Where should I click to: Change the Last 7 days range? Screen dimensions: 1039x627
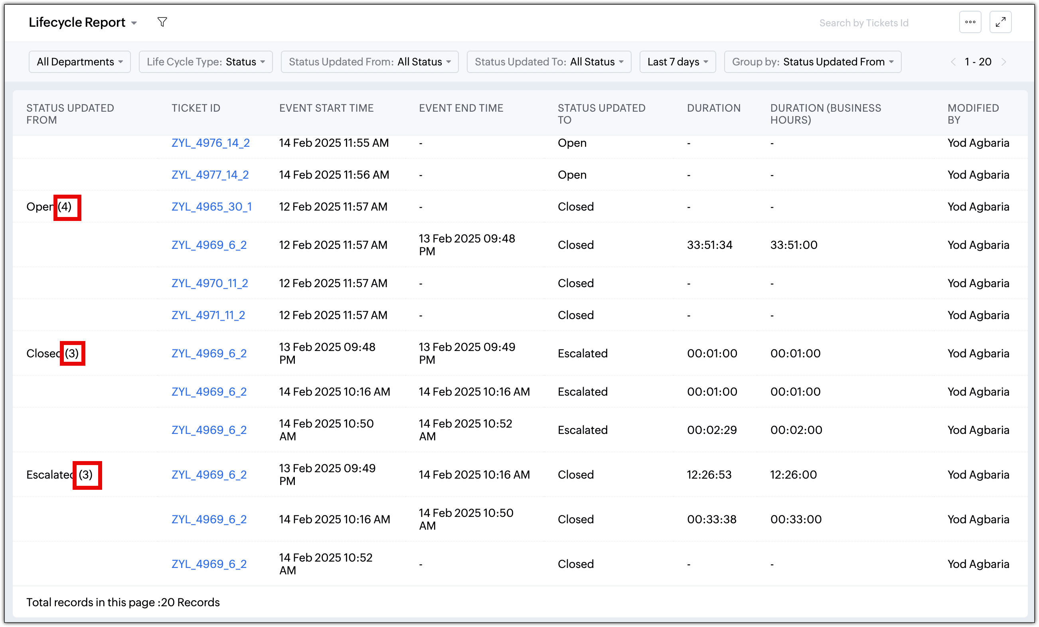[677, 62]
